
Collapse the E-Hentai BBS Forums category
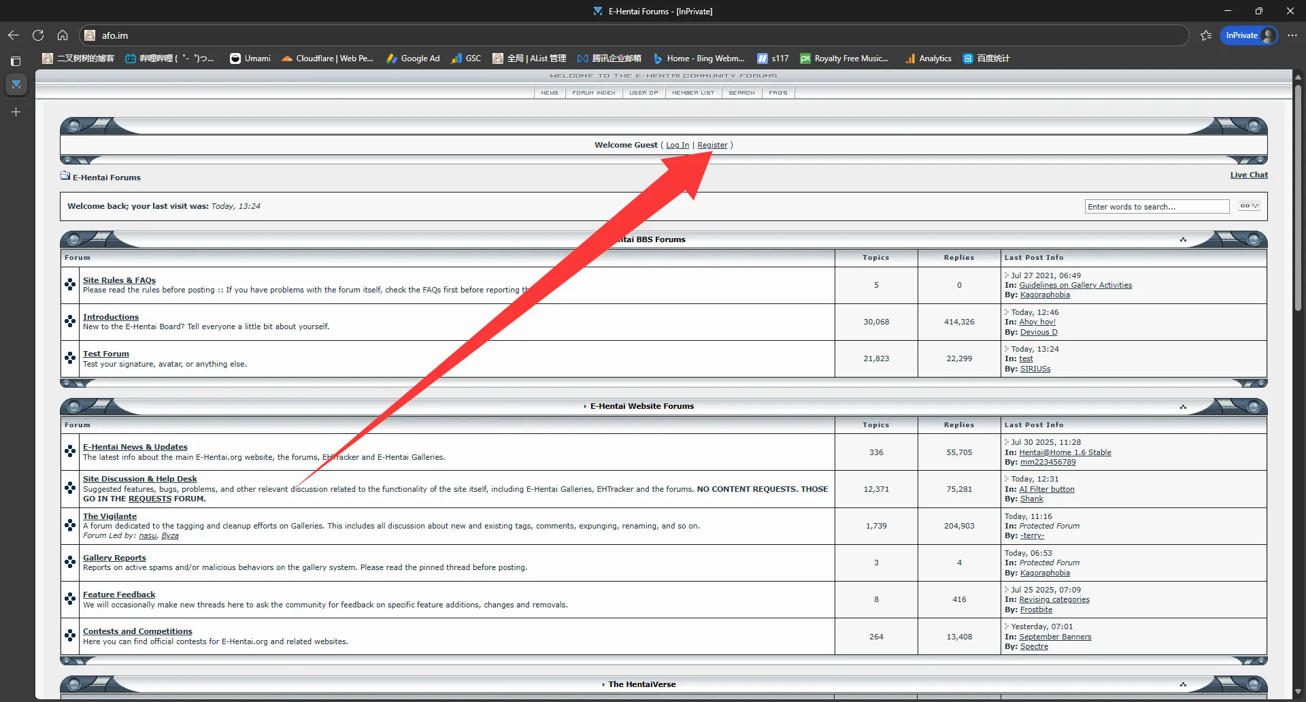click(x=1183, y=239)
